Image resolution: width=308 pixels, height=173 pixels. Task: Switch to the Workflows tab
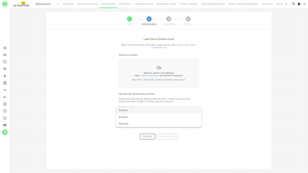[125, 4]
